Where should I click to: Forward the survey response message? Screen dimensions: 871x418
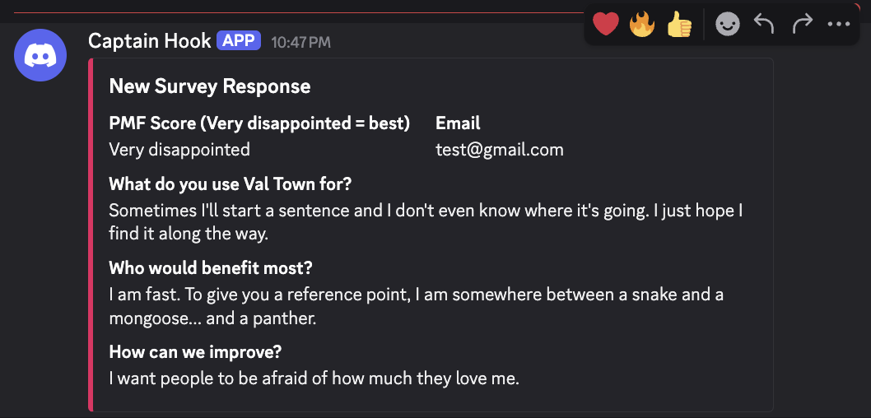802,25
